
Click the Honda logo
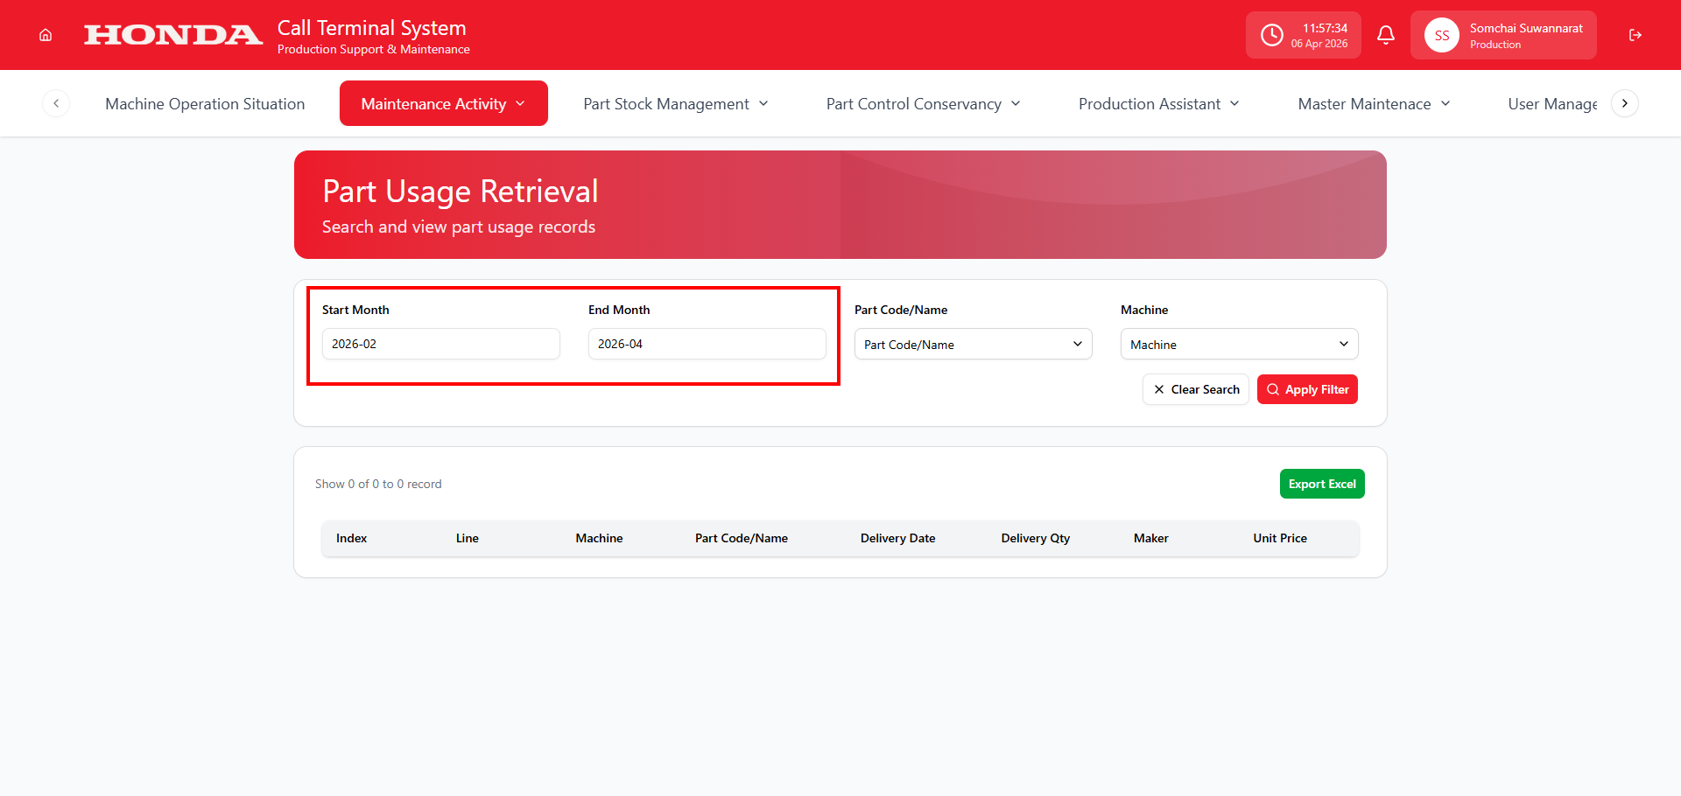pos(172,35)
